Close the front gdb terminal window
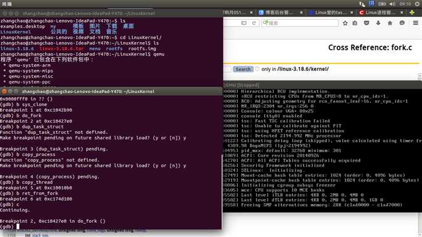This screenshot has width=422, height=237. point(4,91)
